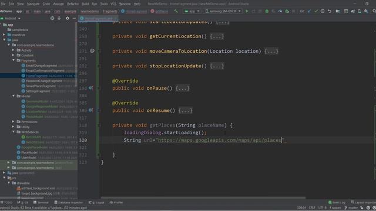Click the master Git branch widget
This screenshot has height=211, width=376.
tap(351, 207)
